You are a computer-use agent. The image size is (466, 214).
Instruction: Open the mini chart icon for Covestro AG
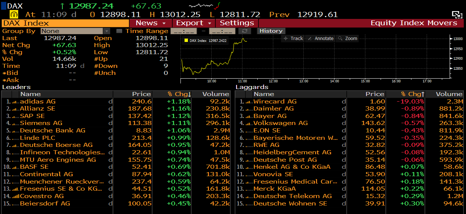pyautogui.click(x=15, y=196)
